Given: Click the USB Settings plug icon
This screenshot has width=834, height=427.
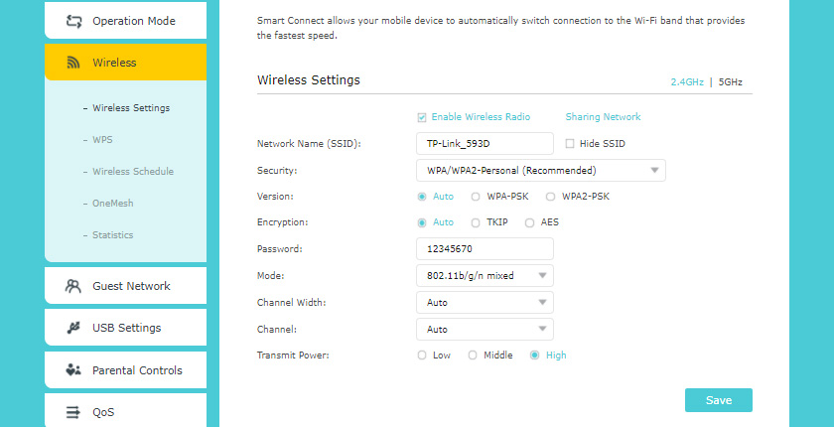Looking at the screenshot, I should pos(73,328).
